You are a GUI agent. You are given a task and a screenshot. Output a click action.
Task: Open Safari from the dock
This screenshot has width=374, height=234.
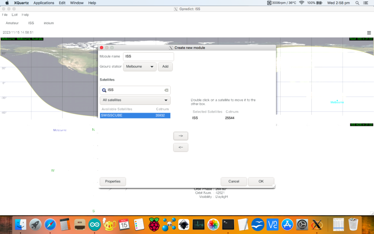[50, 224]
